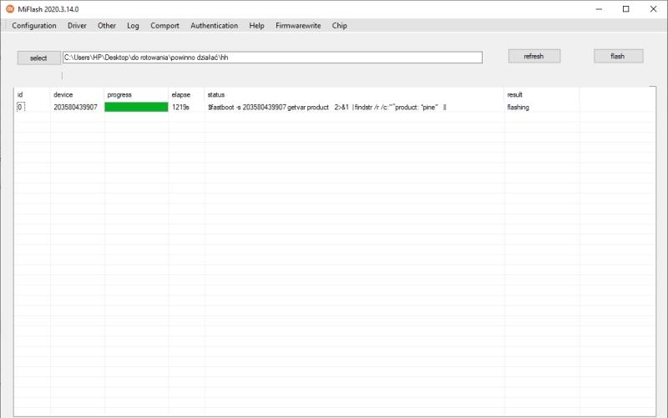Open the Authentication menu
Viewport: 668px width, 418px height.
(x=214, y=26)
